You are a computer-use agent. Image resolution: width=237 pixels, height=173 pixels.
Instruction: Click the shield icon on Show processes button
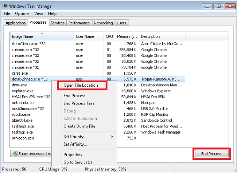point(15,153)
